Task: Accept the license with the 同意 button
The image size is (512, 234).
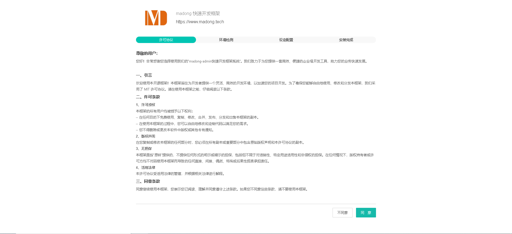Action: pos(366,213)
